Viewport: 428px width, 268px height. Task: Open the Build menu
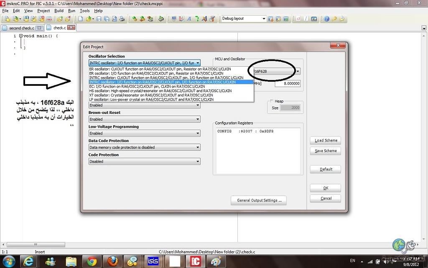[x=59, y=10]
